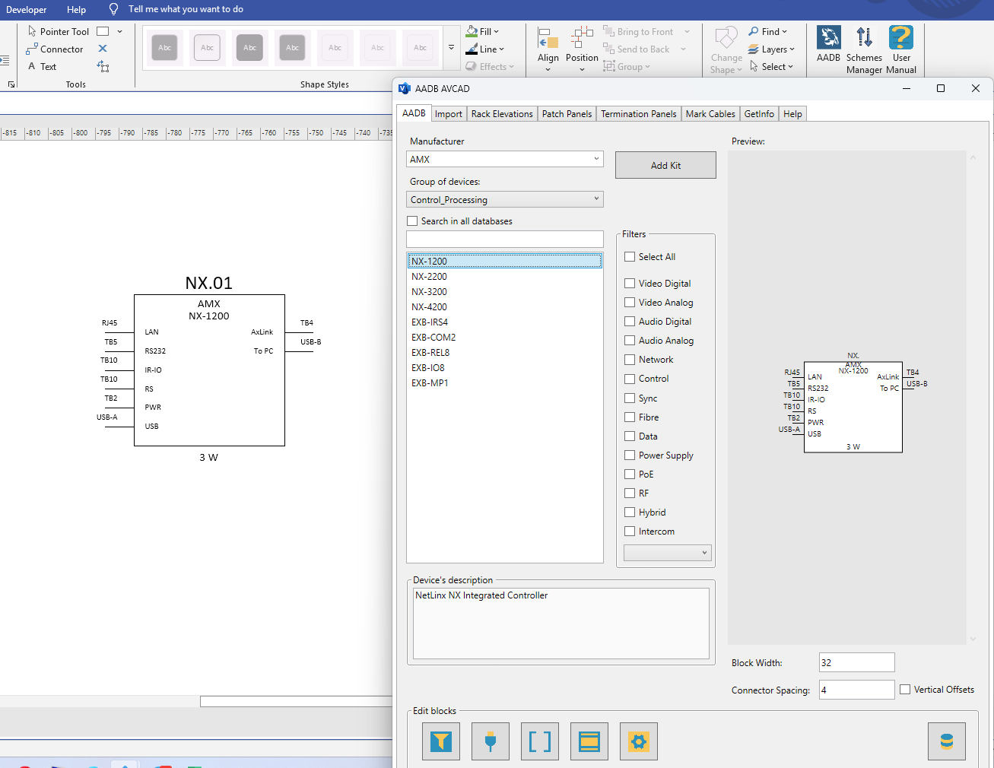Viewport: 994px width, 768px height.
Task: Click the Block Width input field
Action: (x=857, y=662)
